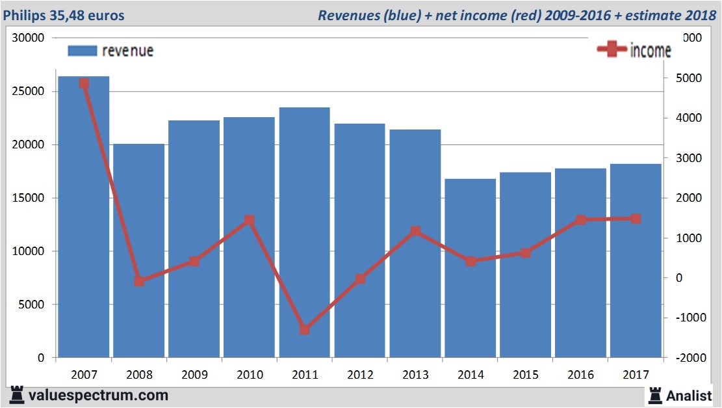Click the rook icon beside valuespectrum.com
This screenshot has width=722, height=408.
16,395
